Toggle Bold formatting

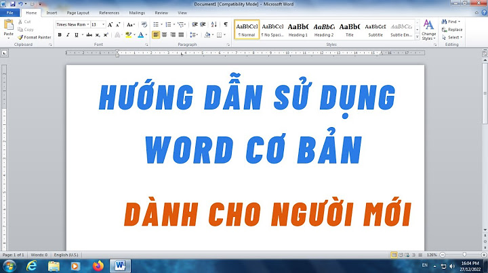(60, 34)
